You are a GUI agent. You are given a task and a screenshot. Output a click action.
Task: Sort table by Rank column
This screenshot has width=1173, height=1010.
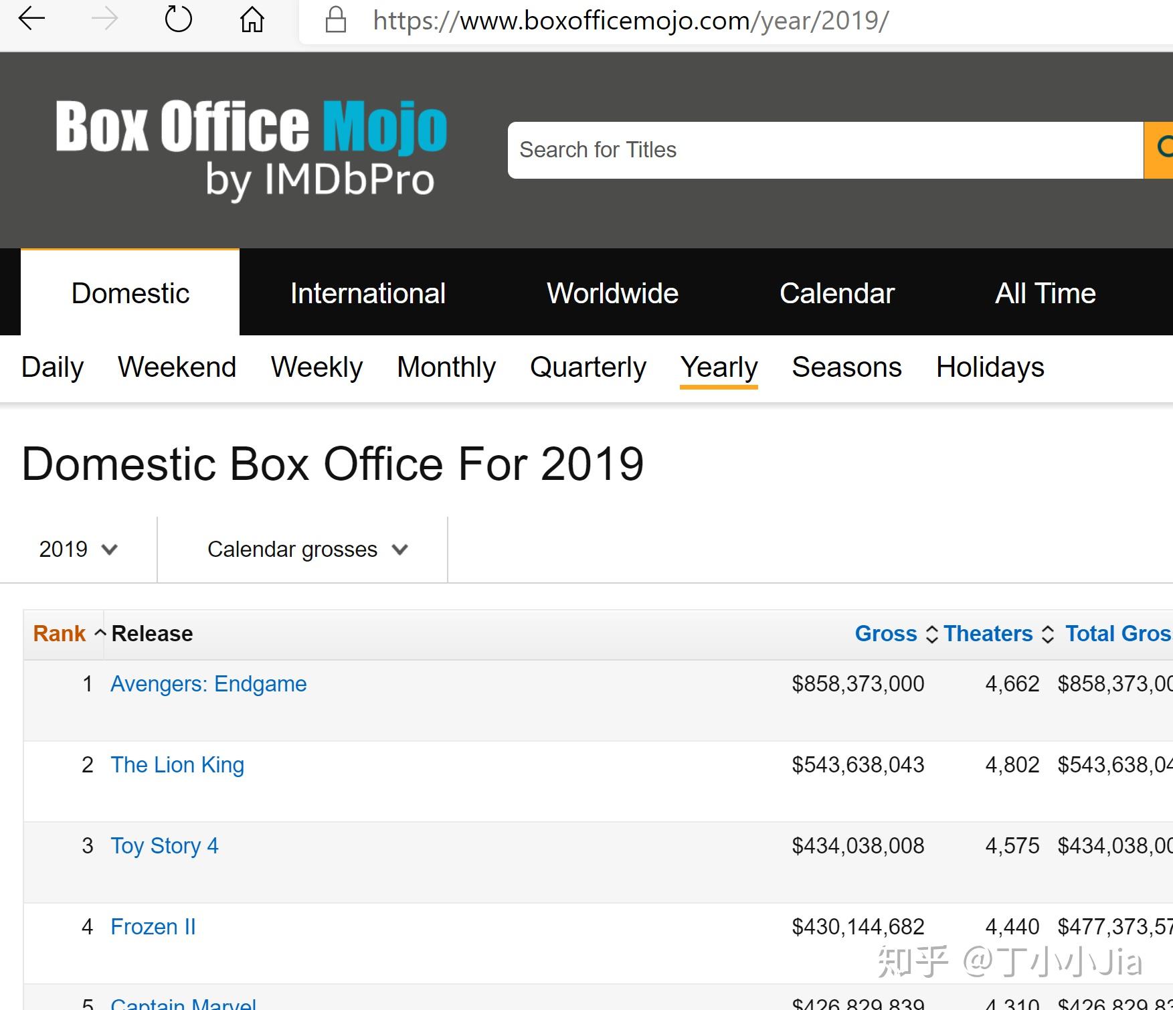[60, 633]
